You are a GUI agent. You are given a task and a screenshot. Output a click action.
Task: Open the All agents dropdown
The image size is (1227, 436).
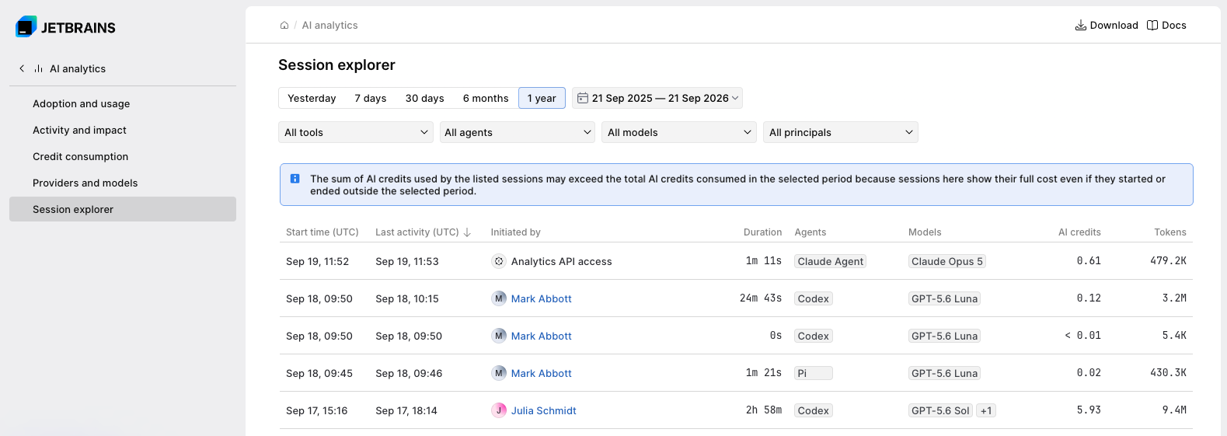click(x=518, y=132)
